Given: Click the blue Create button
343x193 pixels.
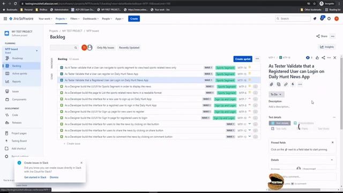Looking at the screenshot, I should pyautogui.click(x=134, y=19).
